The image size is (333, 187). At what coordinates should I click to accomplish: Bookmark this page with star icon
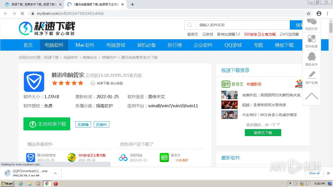click(x=309, y=14)
